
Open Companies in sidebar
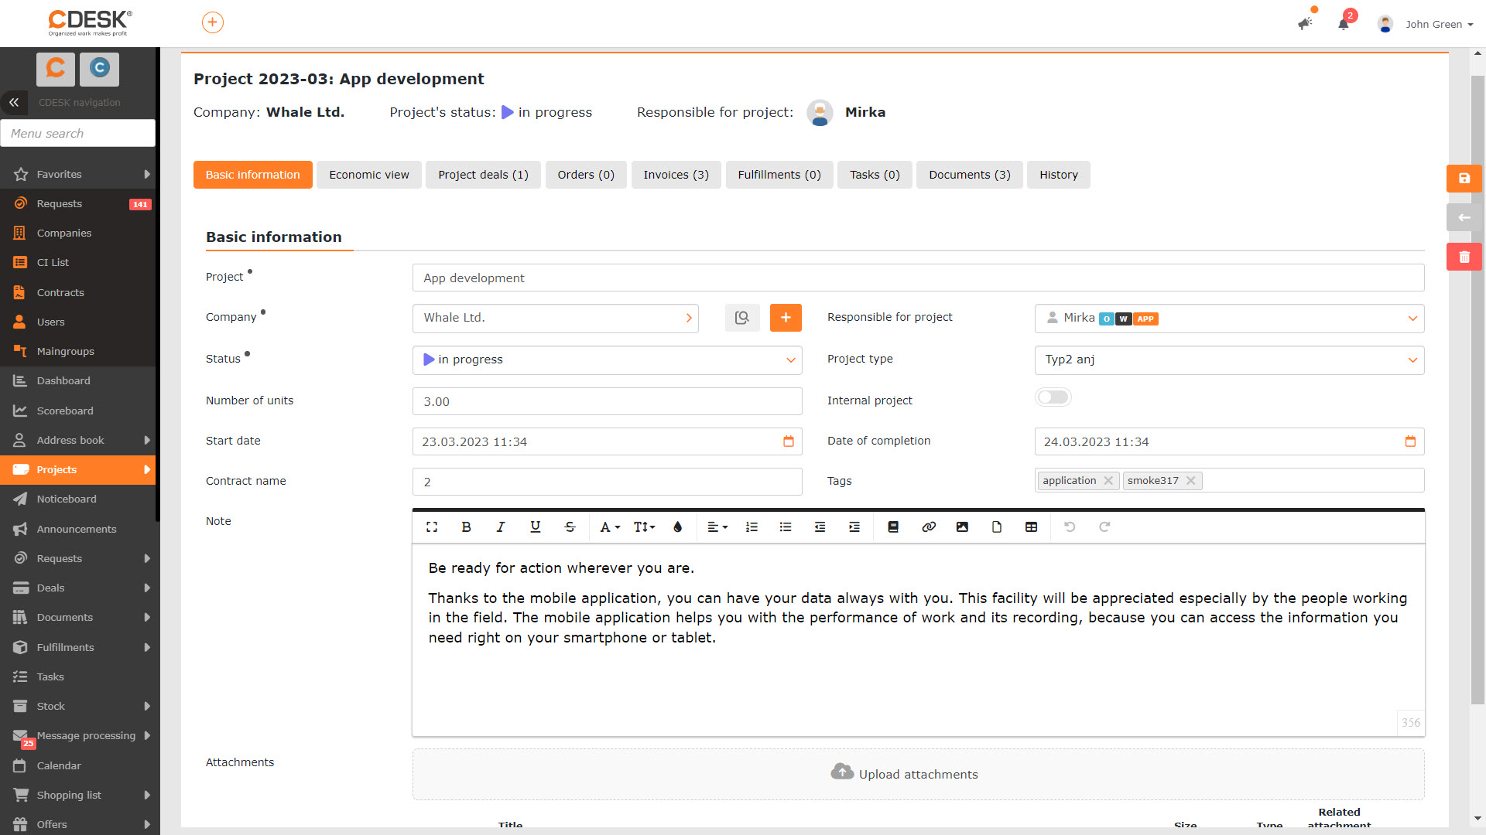[x=77, y=233]
